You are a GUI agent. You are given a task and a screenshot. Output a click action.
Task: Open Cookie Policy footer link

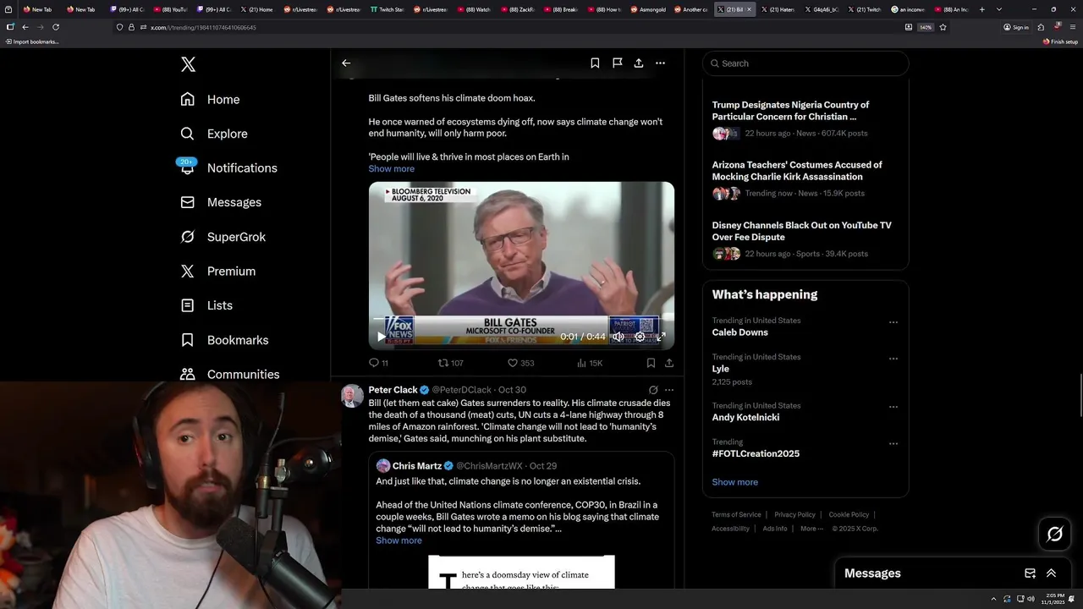[849, 514]
